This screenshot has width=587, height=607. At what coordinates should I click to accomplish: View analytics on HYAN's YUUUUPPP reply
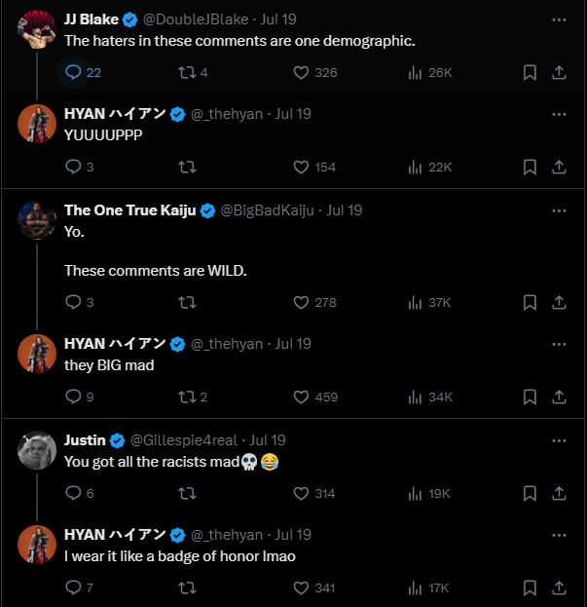tap(417, 167)
